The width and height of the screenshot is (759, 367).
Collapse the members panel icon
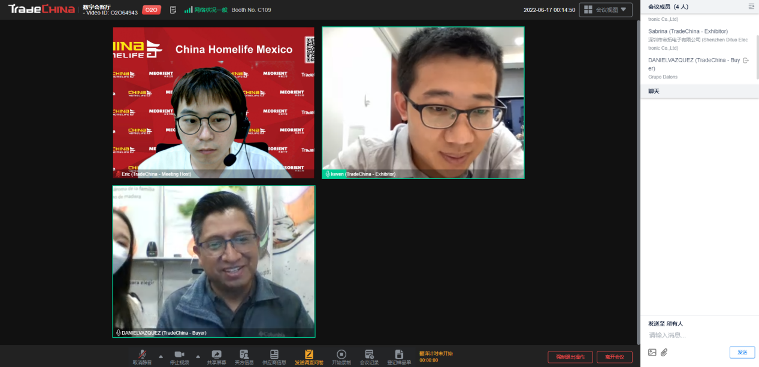pos(751,6)
